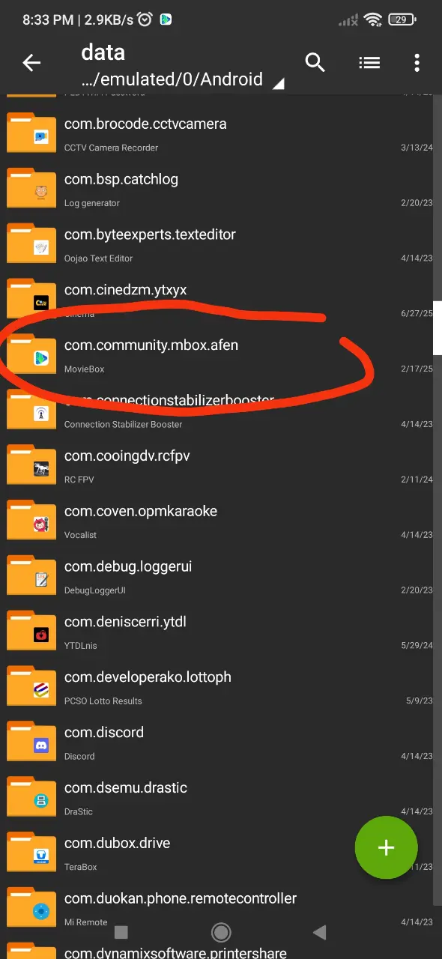
Task: Open the com.brocode.cctvcamera folder icon
Action: pyautogui.click(x=31, y=133)
